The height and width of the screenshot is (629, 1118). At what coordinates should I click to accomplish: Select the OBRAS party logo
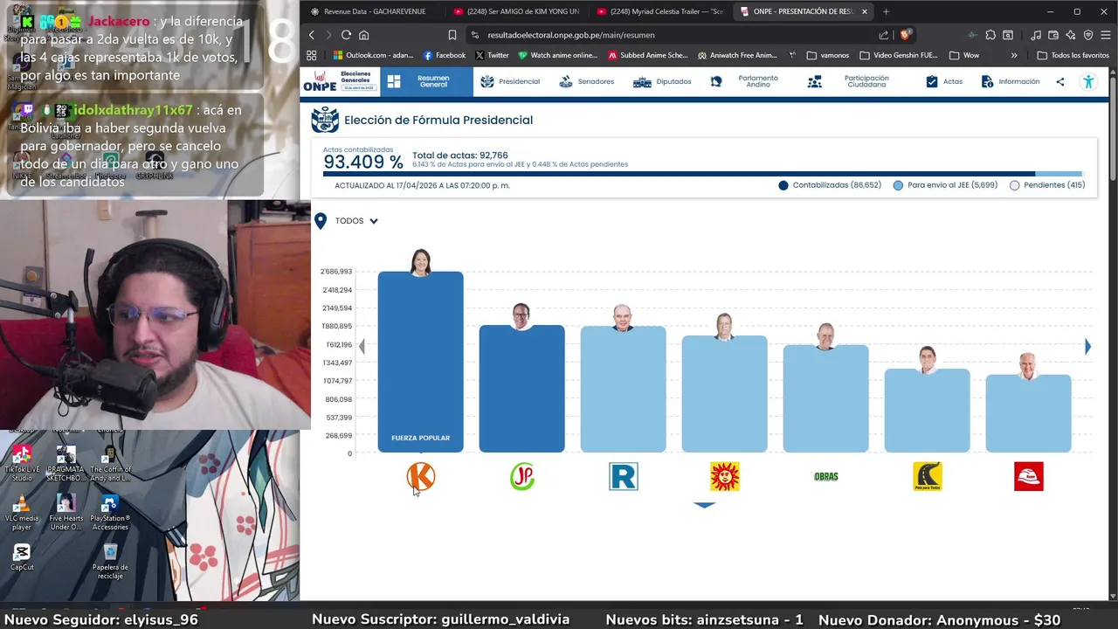(x=826, y=476)
